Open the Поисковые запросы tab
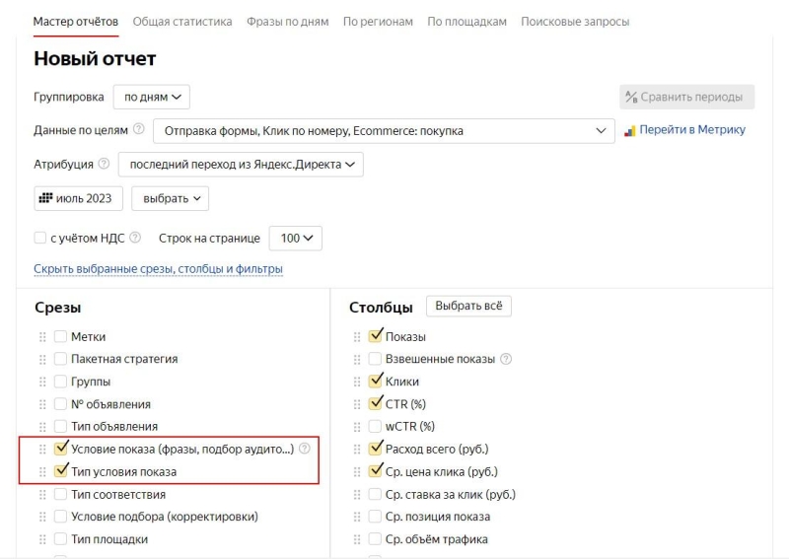Image resolution: width=789 pixels, height=559 pixels. tap(575, 22)
